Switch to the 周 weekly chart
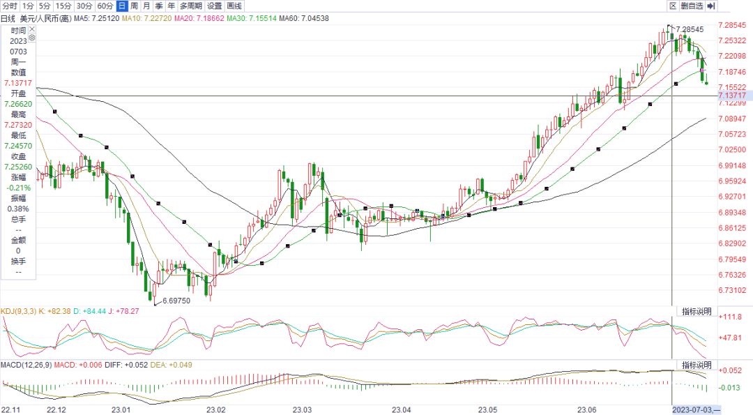The image size is (753, 415). [134, 6]
